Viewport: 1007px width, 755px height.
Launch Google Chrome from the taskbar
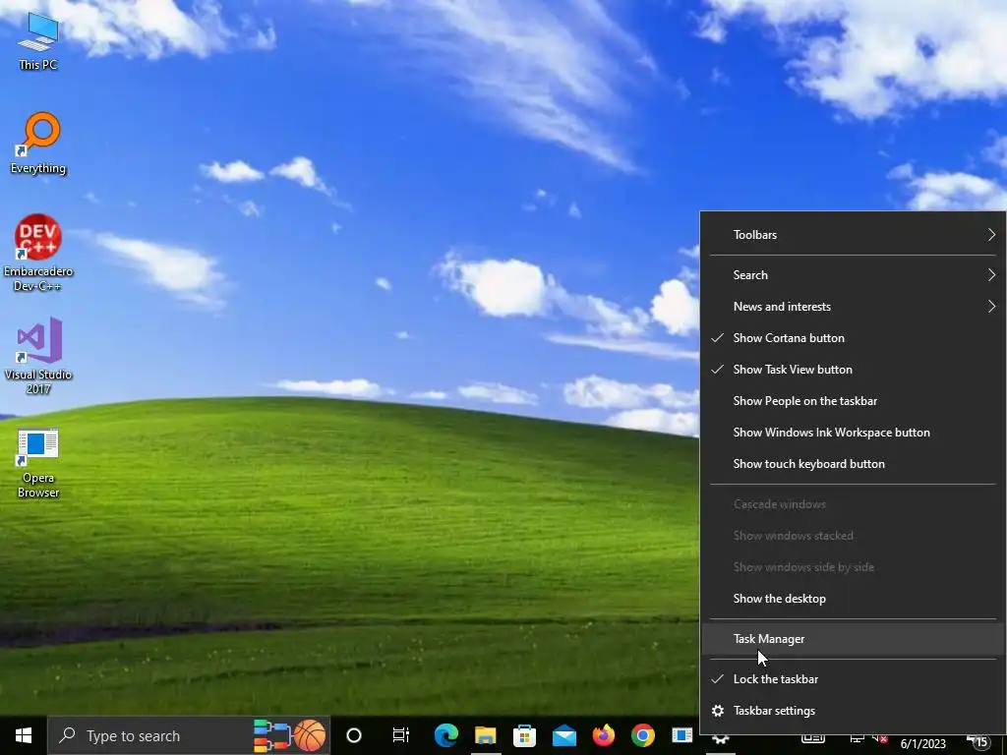[642, 735]
